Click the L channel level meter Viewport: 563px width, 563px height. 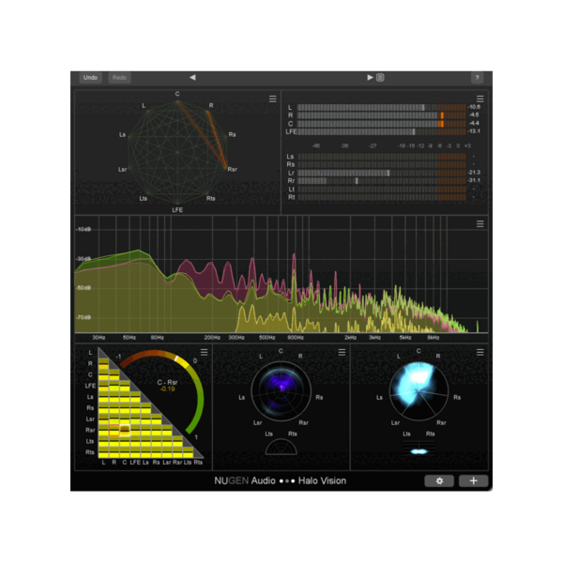click(381, 107)
